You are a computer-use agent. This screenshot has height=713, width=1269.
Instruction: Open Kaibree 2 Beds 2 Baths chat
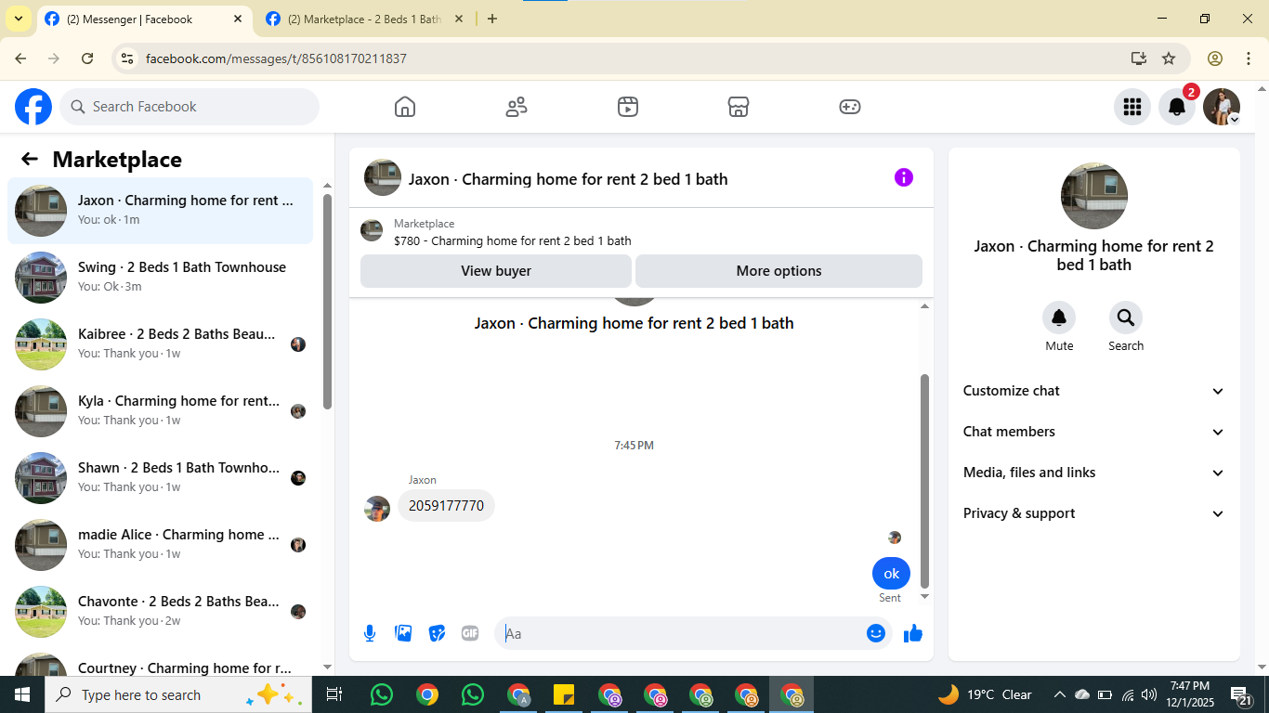point(161,344)
